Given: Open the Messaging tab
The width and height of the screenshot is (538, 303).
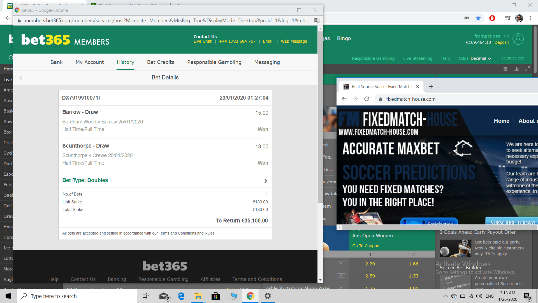Looking at the screenshot, I should point(267,62).
